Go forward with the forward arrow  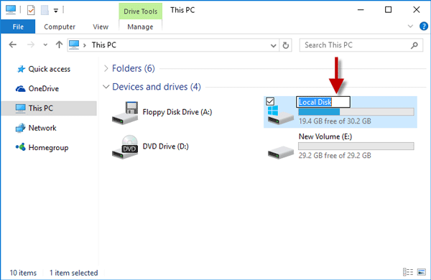pyautogui.click(x=31, y=45)
